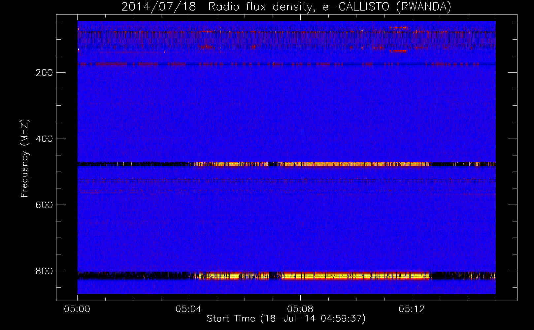The image size is (534, 330).
Task: Click the 800 frequency tick label
Action: tap(44, 271)
